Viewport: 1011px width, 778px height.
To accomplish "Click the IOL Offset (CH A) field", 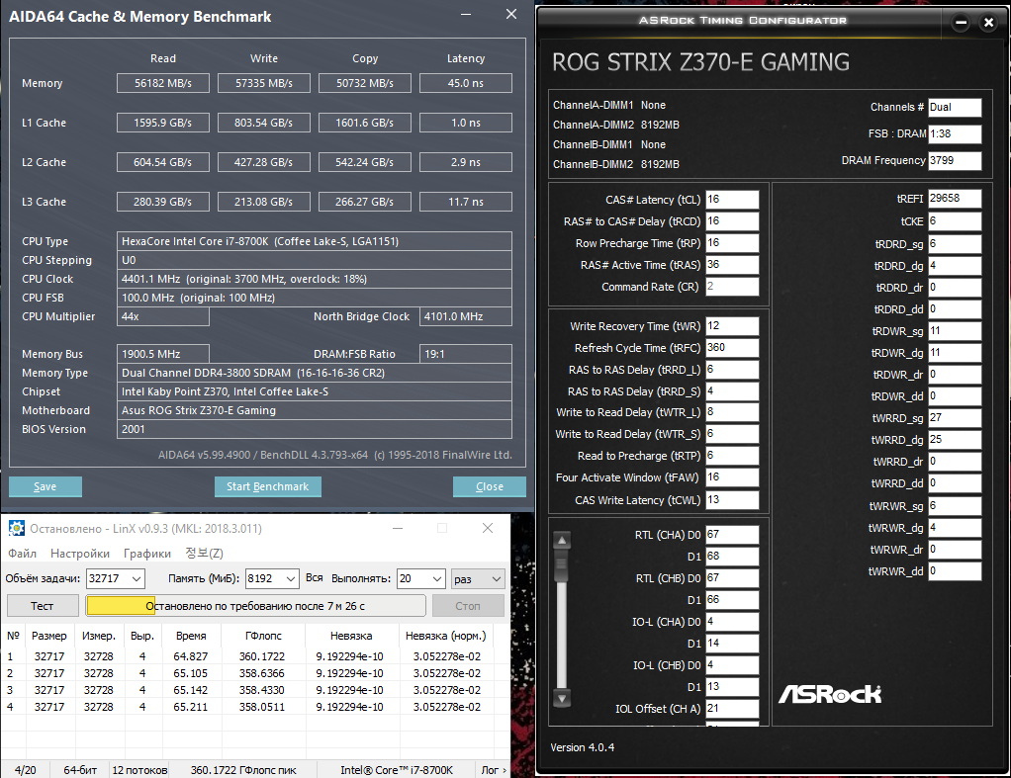I will (x=732, y=709).
